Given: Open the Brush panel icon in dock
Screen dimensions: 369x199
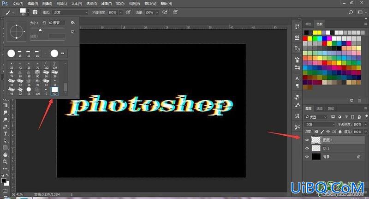Looking at the screenshot, I should pos(297,60).
